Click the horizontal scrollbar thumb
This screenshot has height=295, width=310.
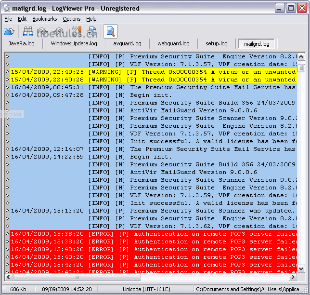77,277
